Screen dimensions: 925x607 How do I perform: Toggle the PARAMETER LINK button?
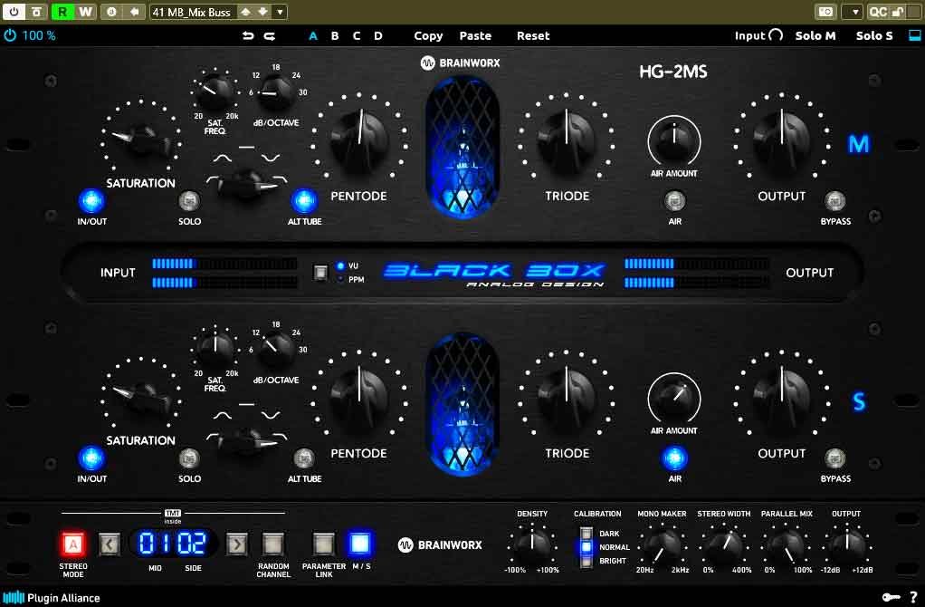click(323, 544)
